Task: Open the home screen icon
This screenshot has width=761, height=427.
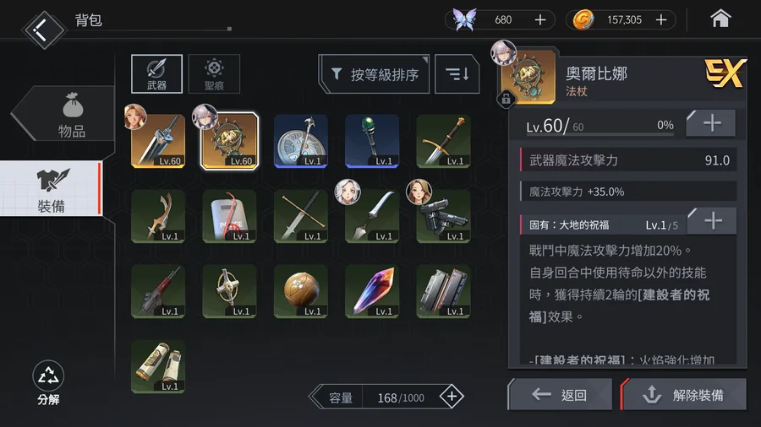Action: pyautogui.click(x=720, y=19)
